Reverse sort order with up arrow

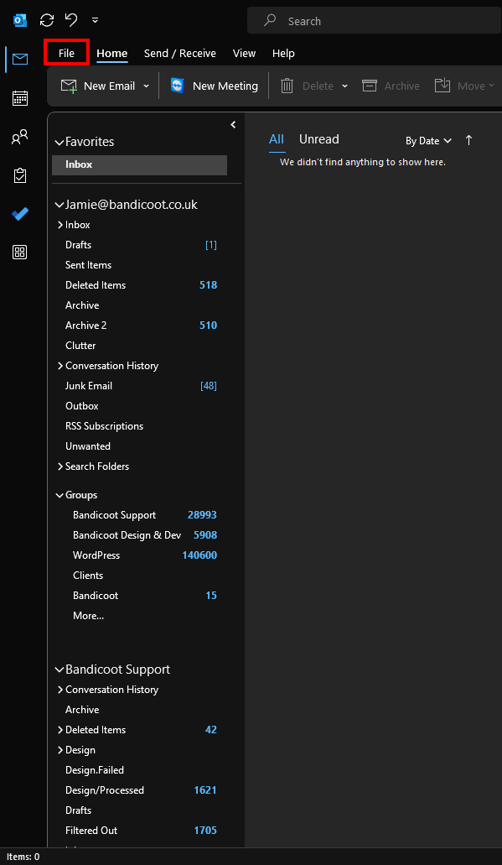469,140
